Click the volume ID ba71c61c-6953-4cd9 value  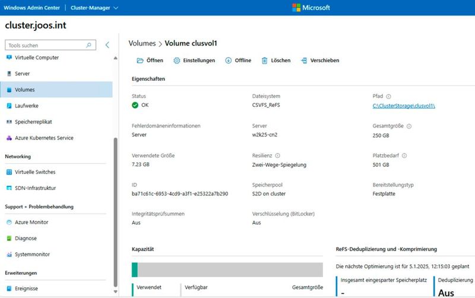[x=180, y=194]
